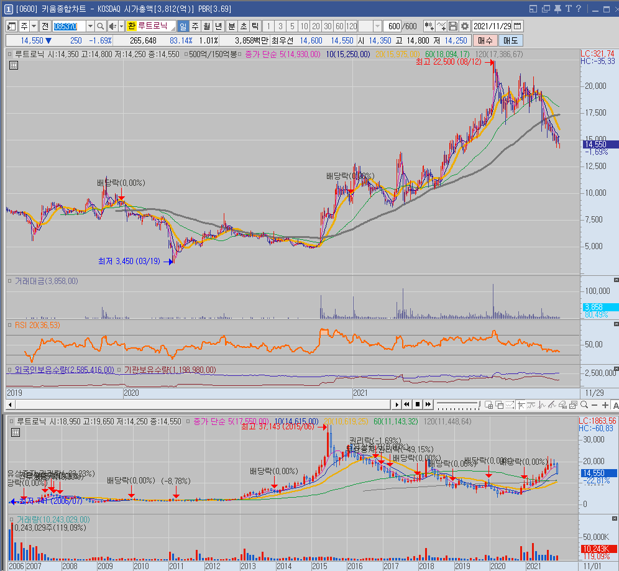Click the dotted chart-range icon
This screenshot has height=571, width=619.
coord(510,404)
